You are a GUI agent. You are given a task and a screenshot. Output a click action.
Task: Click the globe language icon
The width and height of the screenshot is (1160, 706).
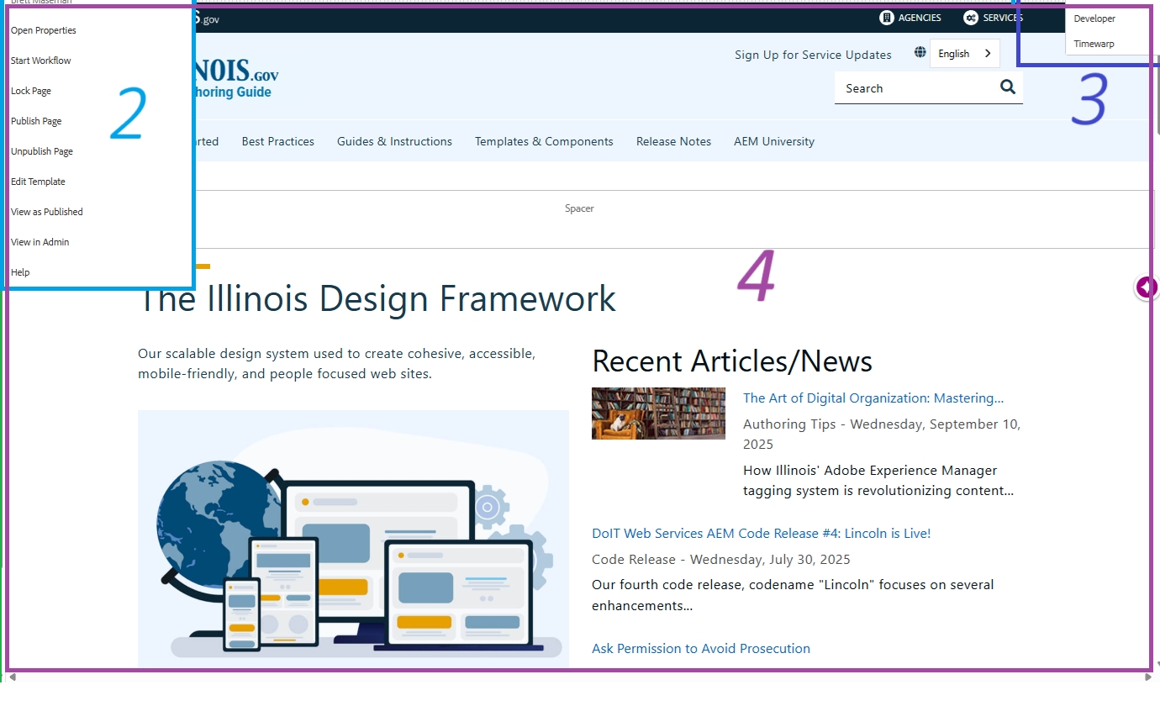click(920, 53)
